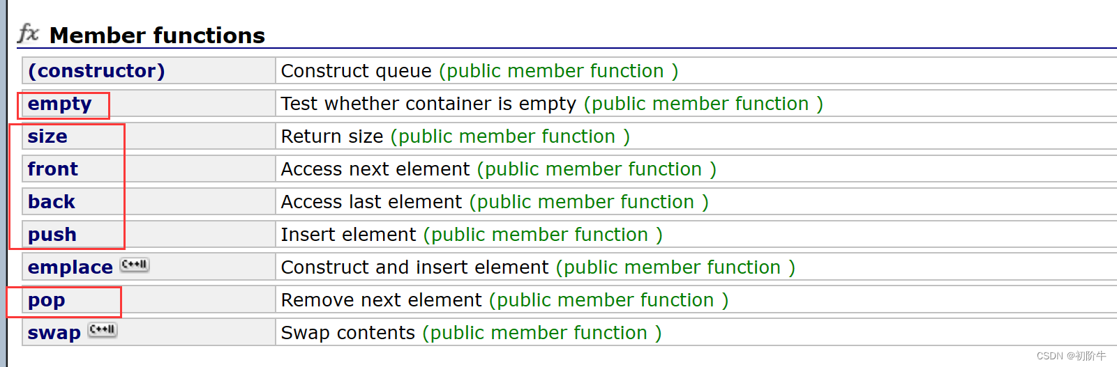
Task: Click the Member functions heading
Action: [157, 36]
